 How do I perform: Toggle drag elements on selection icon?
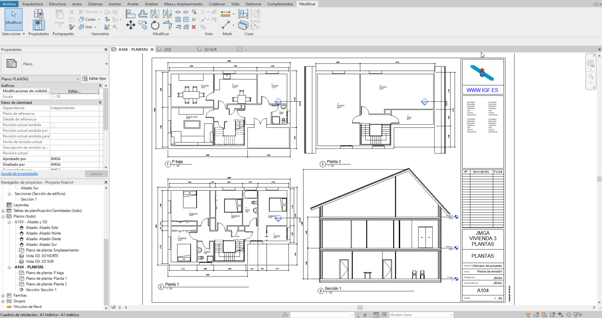(x=561, y=315)
